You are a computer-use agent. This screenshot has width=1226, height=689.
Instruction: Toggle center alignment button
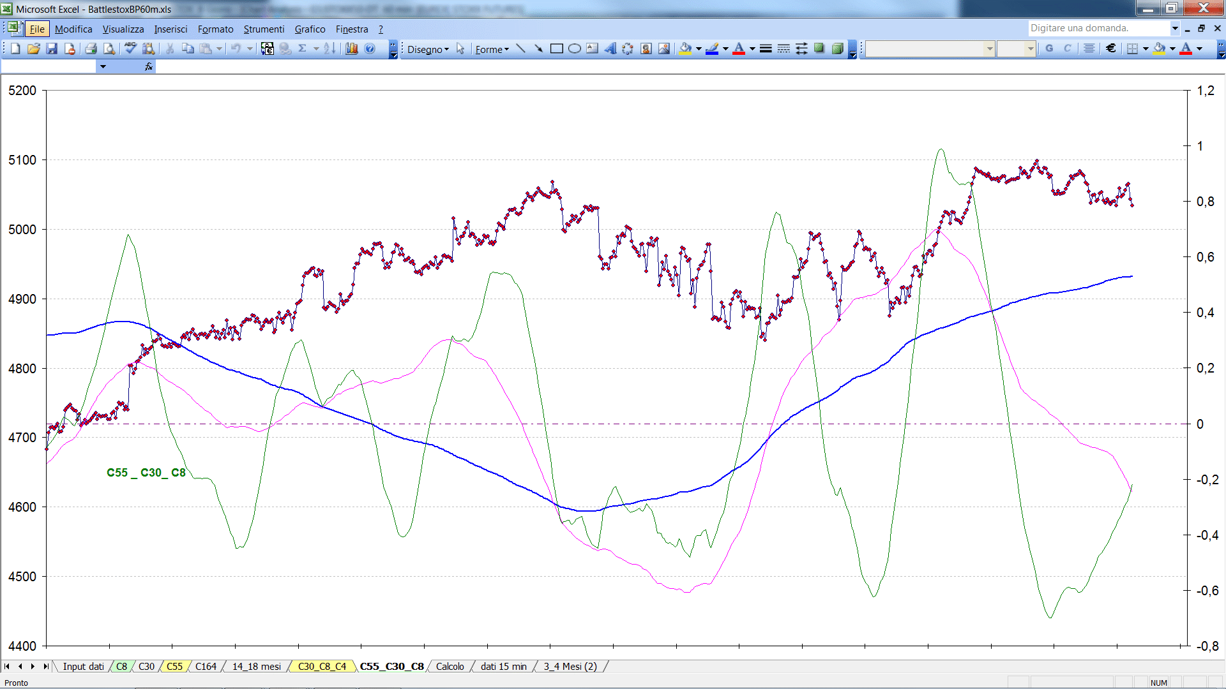1089,48
